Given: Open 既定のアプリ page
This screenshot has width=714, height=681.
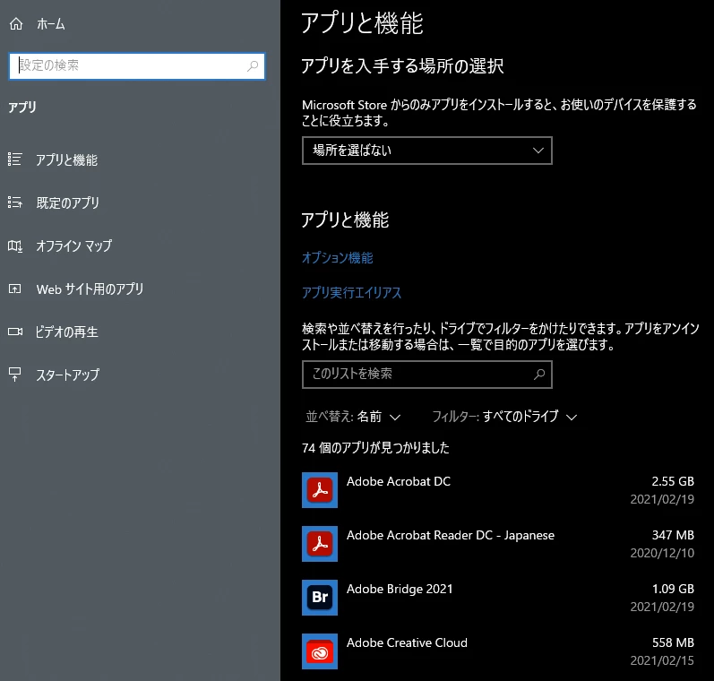Looking at the screenshot, I should coord(67,203).
